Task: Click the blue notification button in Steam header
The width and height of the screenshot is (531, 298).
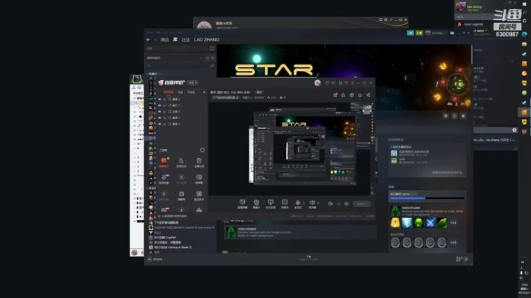Action: coord(410,33)
